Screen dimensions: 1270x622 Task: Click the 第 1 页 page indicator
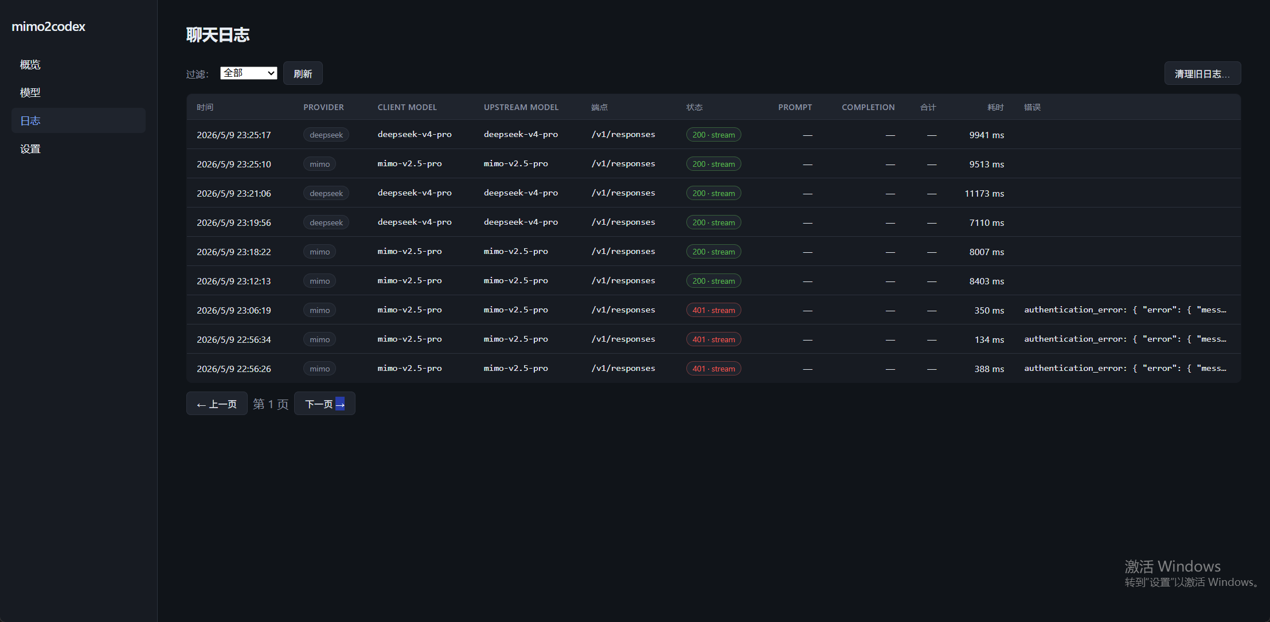click(271, 404)
